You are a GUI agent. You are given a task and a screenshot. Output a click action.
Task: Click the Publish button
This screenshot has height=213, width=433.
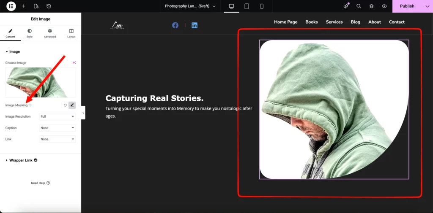click(407, 6)
